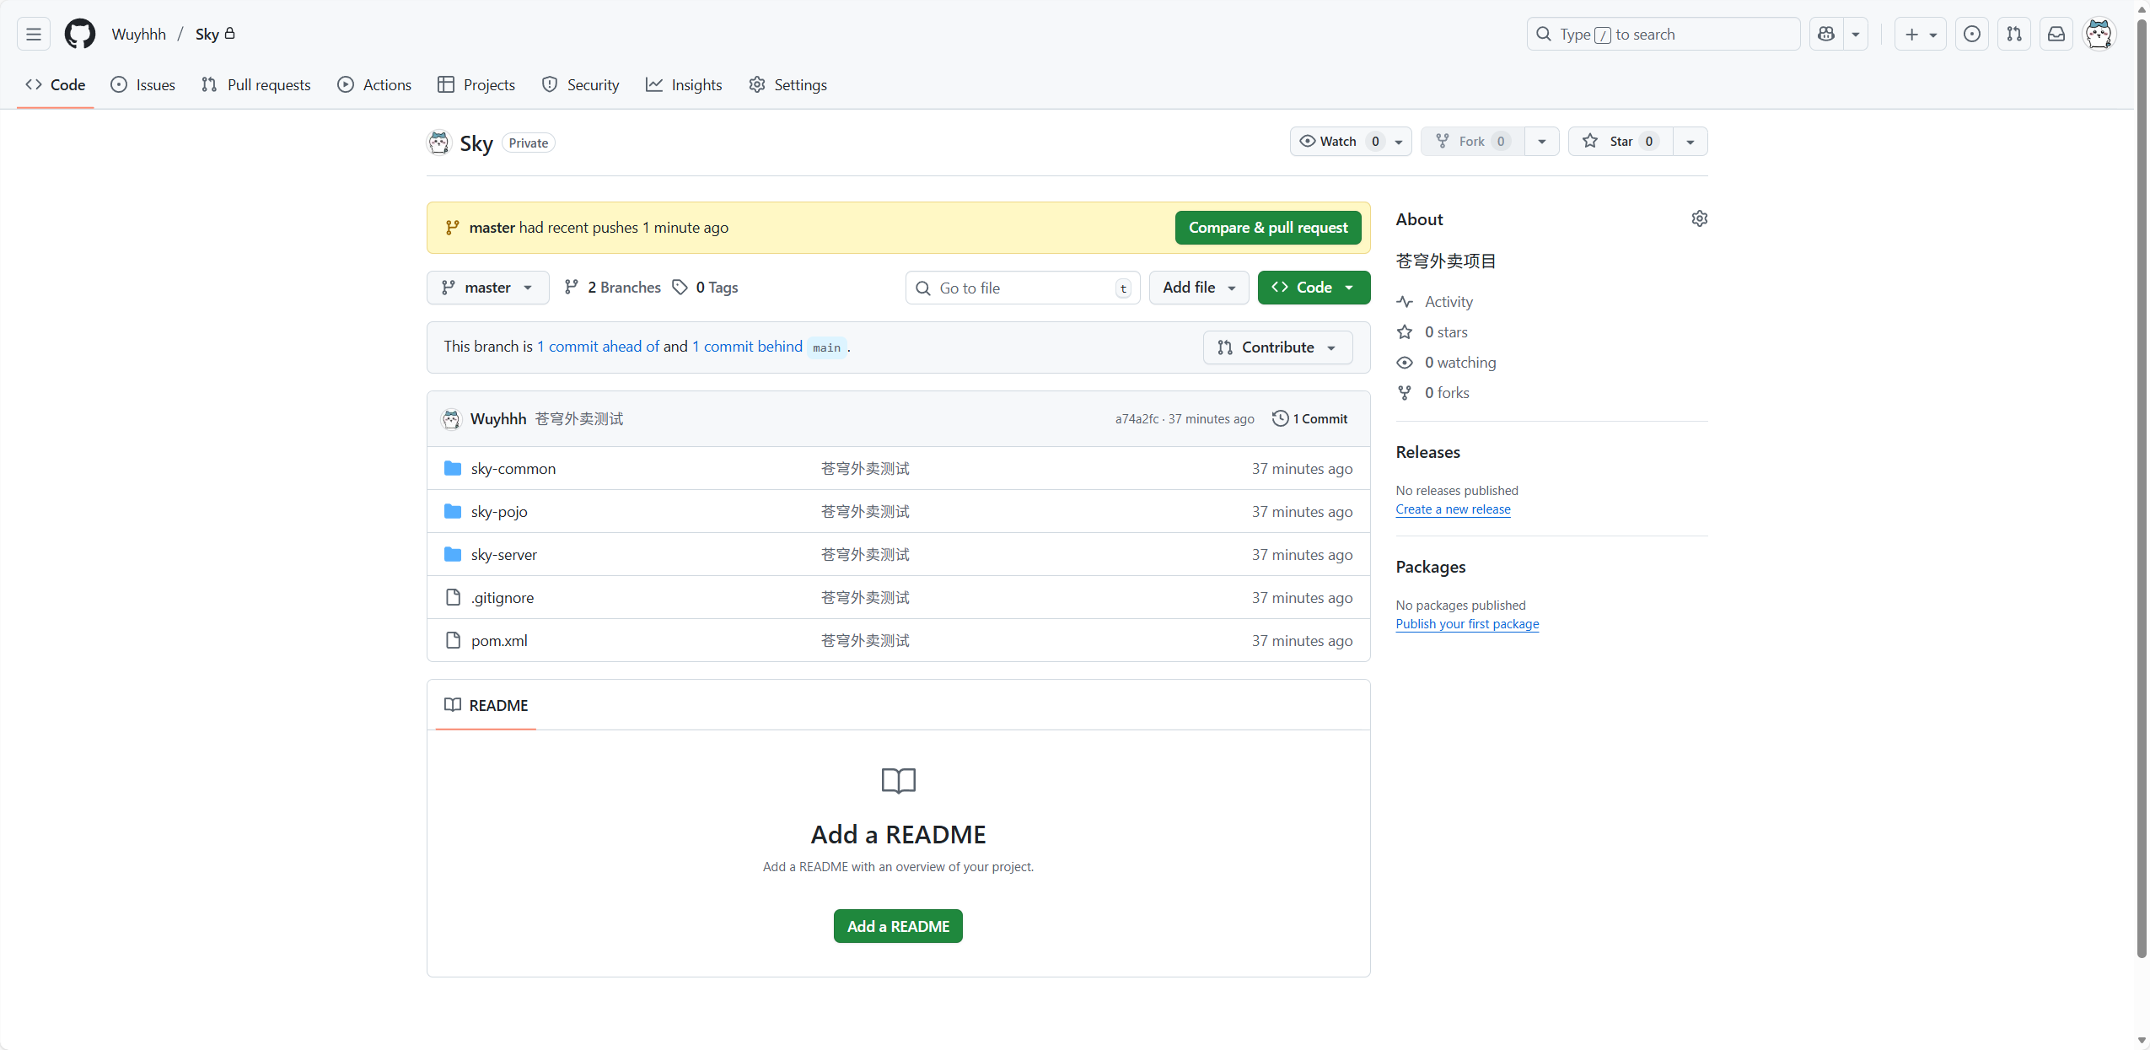
Task: Open the README tab in file view
Action: point(486,705)
